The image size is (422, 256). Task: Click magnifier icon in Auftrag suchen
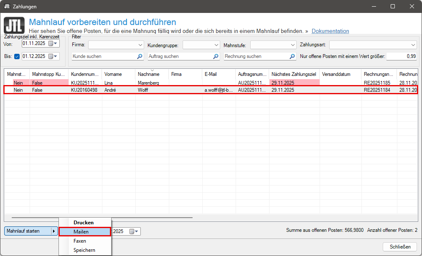click(216, 56)
